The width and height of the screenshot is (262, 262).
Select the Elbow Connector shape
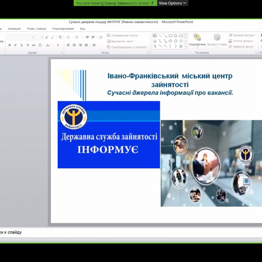(x=160, y=41)
